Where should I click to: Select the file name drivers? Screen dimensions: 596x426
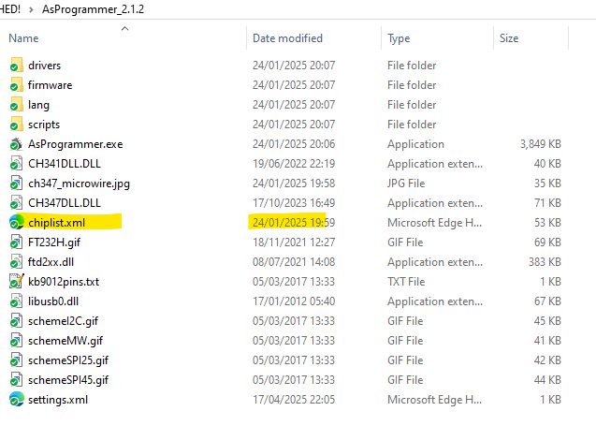coord(45,66)
